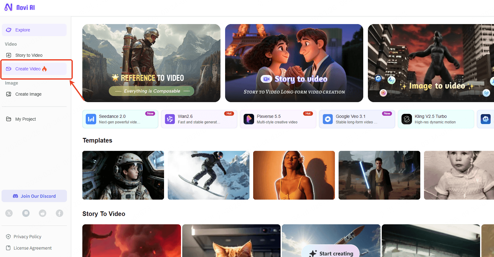Click the Kling V2.5 Turbo model icon
The width and height of the screenshot is (494, 257).
(407, 119)
